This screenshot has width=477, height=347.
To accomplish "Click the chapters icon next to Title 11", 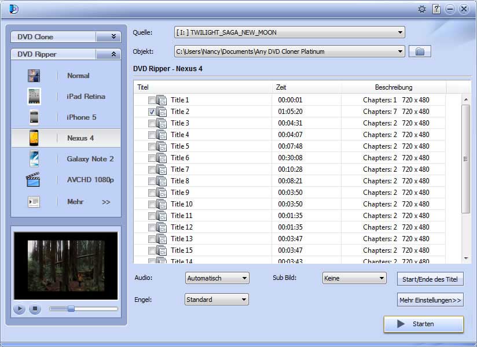I will (x=162, y=216).
